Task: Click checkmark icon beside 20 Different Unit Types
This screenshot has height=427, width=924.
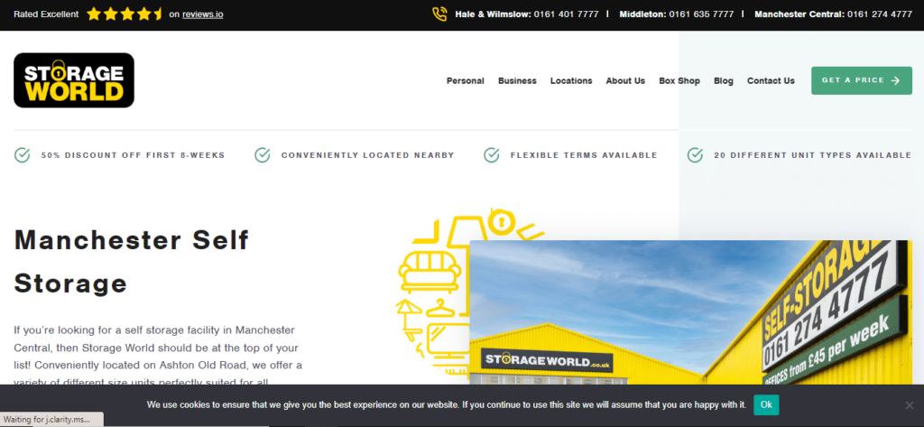Action: tap(695, 155)
